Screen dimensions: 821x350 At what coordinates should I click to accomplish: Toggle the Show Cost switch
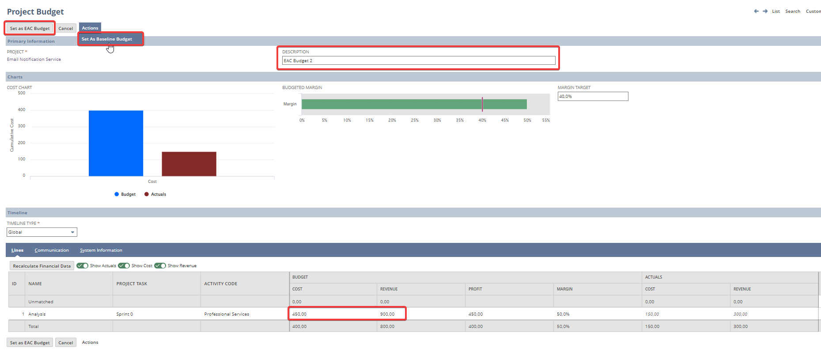(124, 266)
